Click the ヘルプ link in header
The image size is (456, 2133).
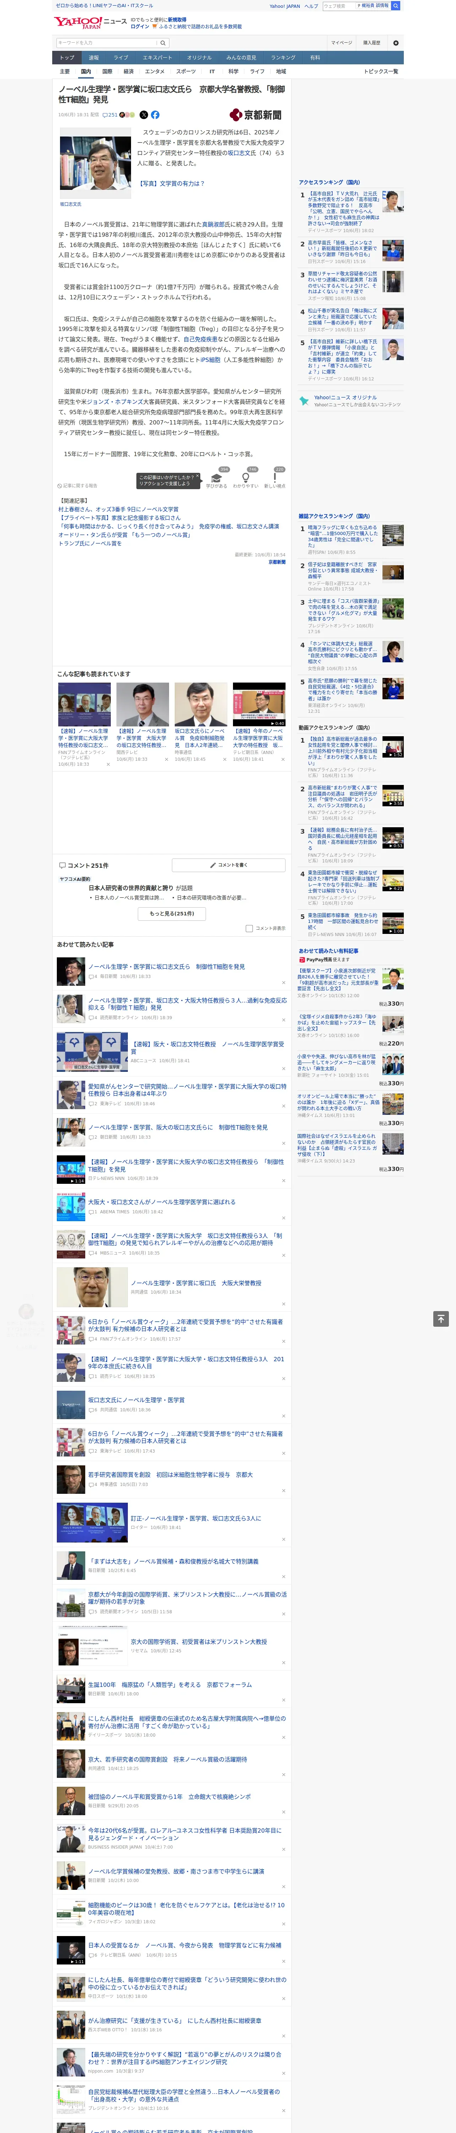coord(311,6)
